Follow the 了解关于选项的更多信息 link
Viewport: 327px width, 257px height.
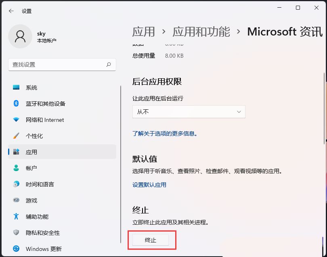coord(165,134)
